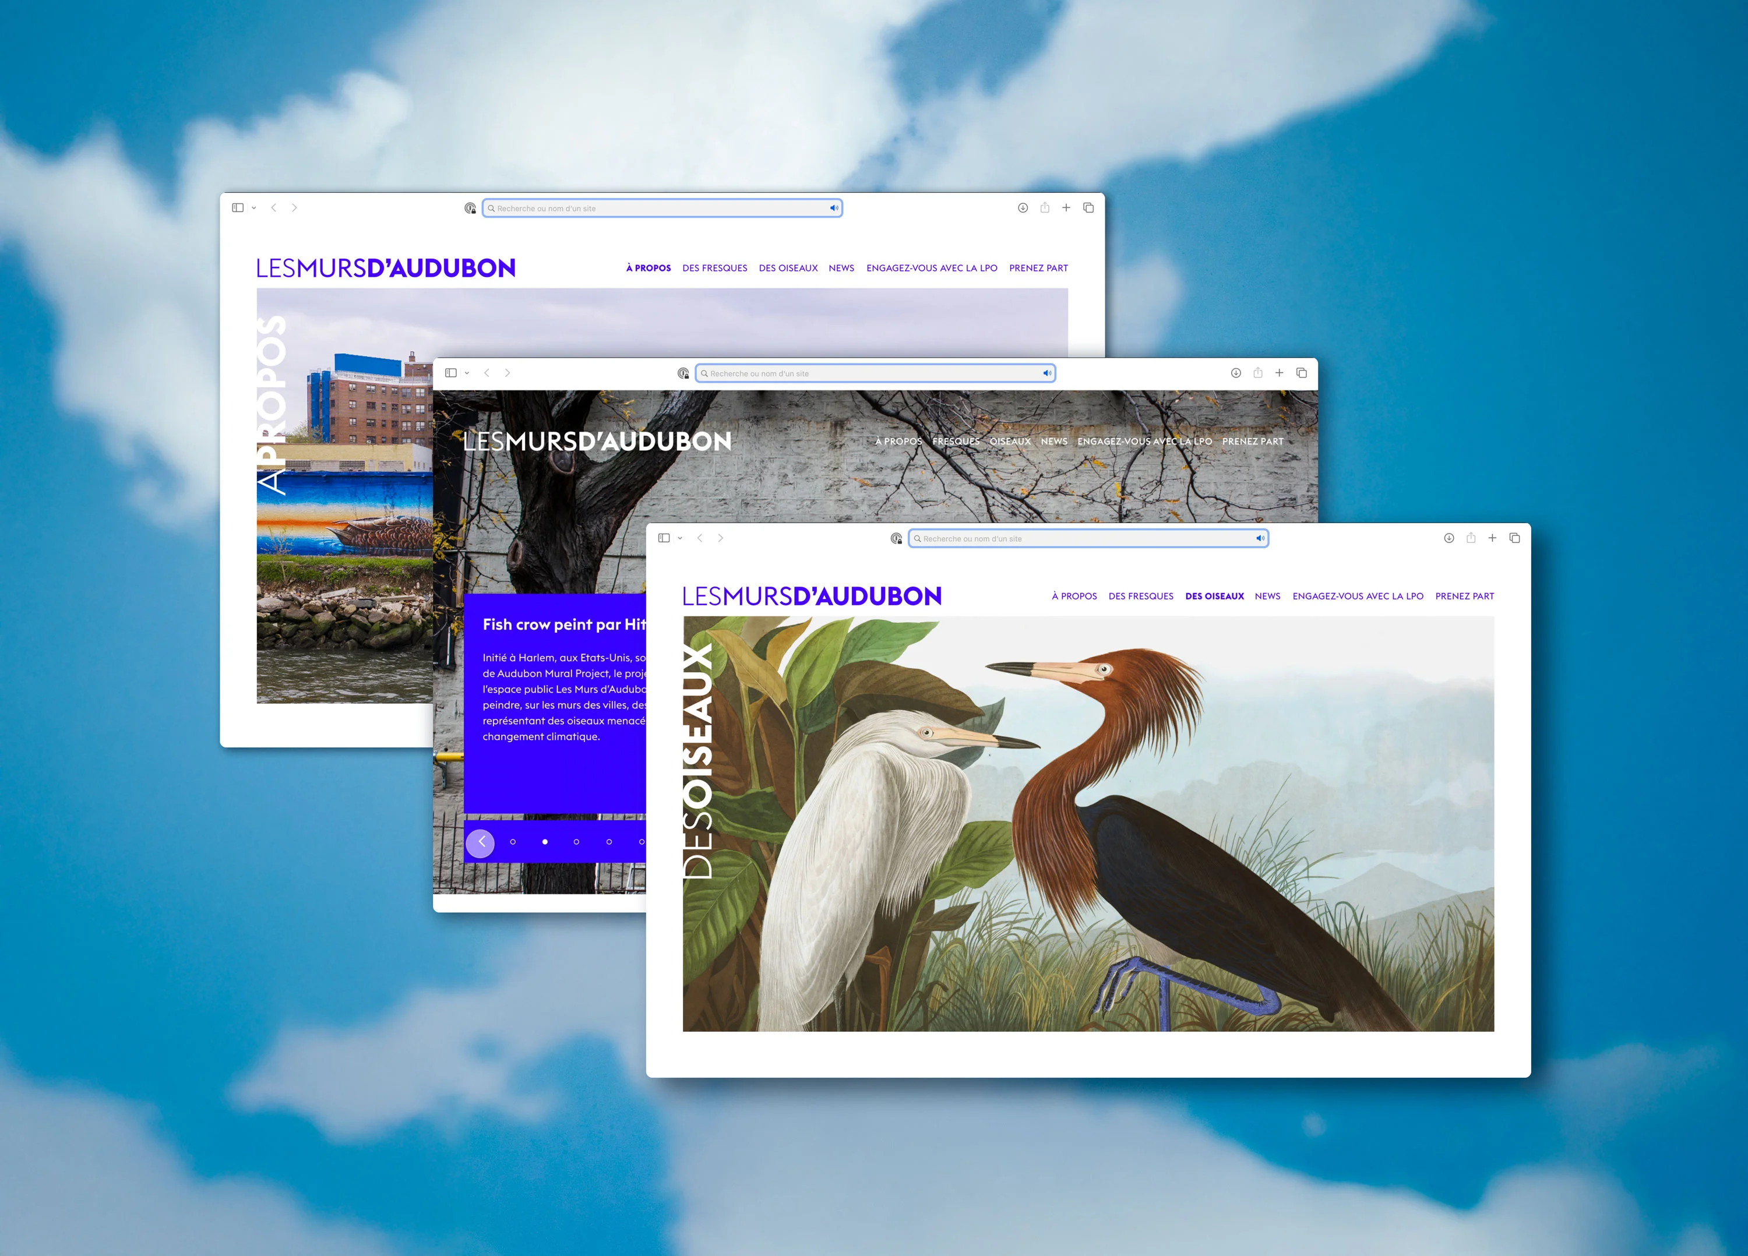Expand the sidebar dropdown arrow in the front window
This screenshot has height=1256, width=1748.
(x=680, y=539)
